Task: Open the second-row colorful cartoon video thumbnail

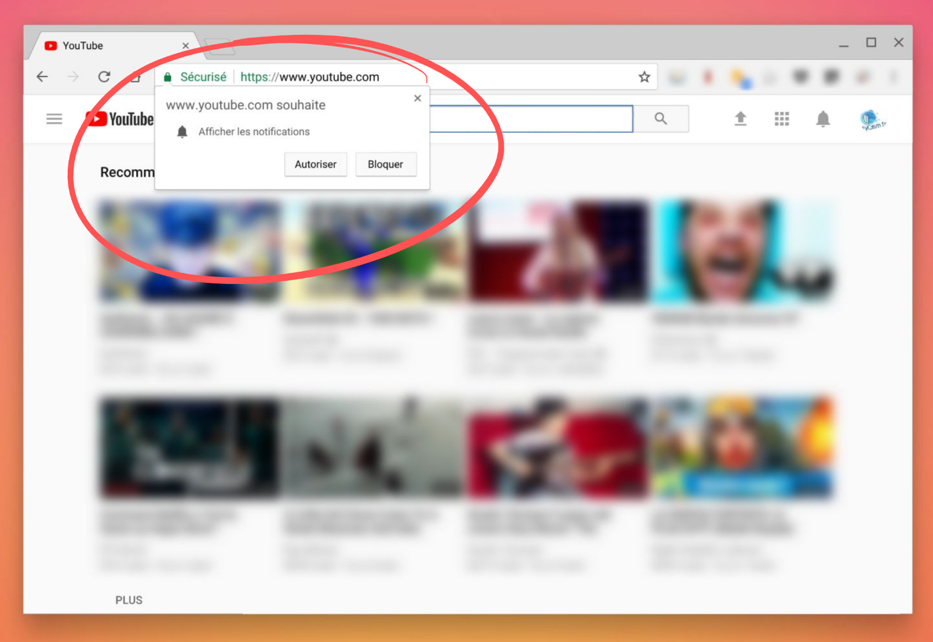Action: point(742,447)
